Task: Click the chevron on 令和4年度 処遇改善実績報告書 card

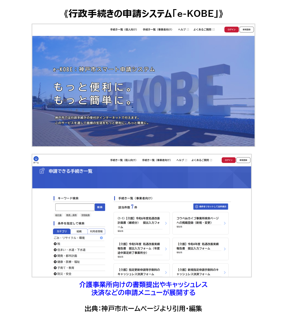Action: point(225,249)
